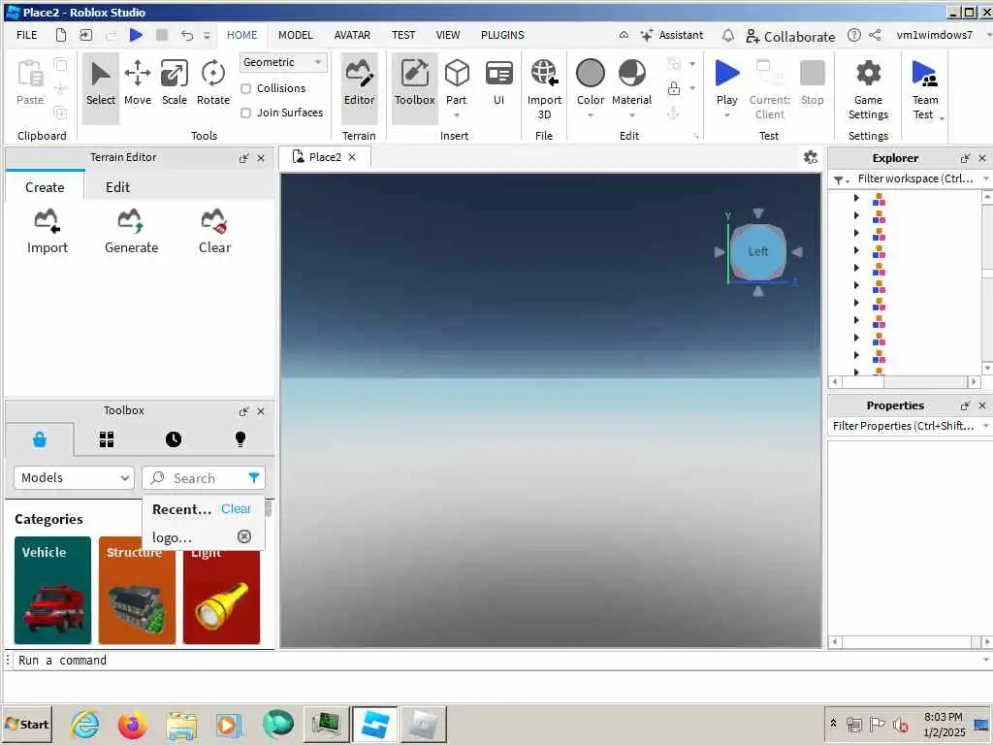Open the Geometric mode dropdown
This screenshot has width=993, height=745.
(x=283, y=62)
